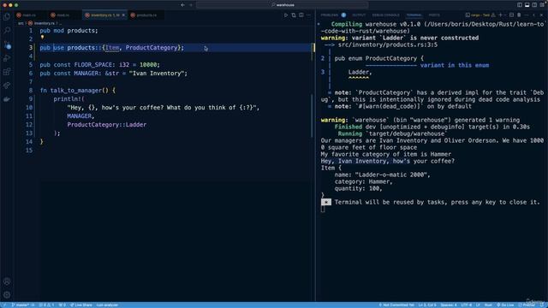Open Customize Layout button

[542, 5]
